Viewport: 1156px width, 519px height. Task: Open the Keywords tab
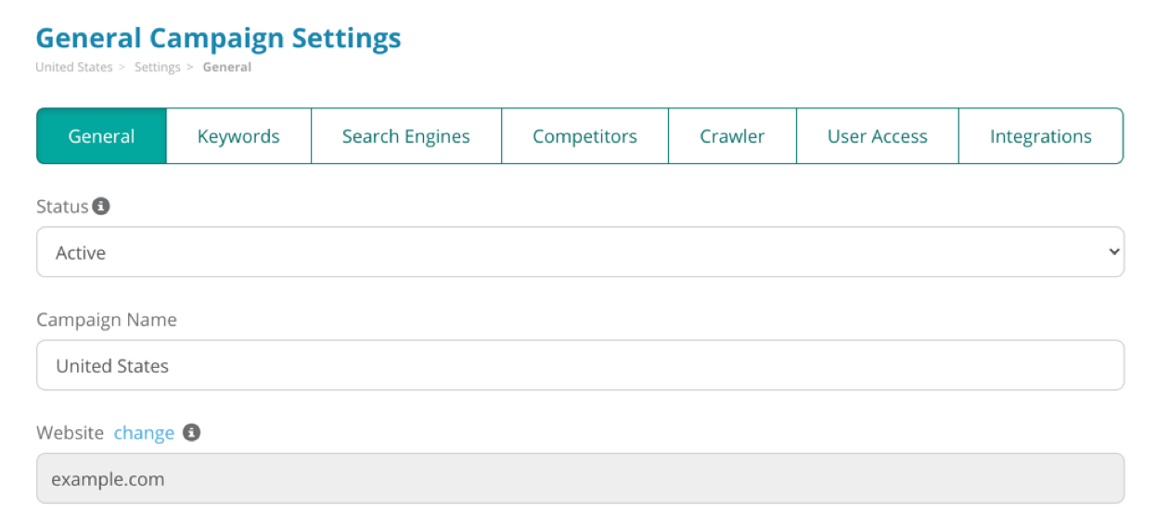pyautogui.click(x=238, y=136)
